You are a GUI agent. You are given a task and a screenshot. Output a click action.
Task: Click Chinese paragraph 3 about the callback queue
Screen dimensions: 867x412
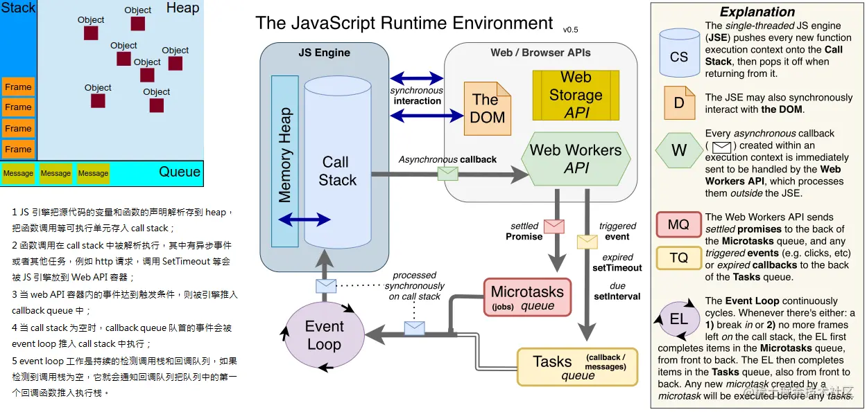click(x=124, y=303)
